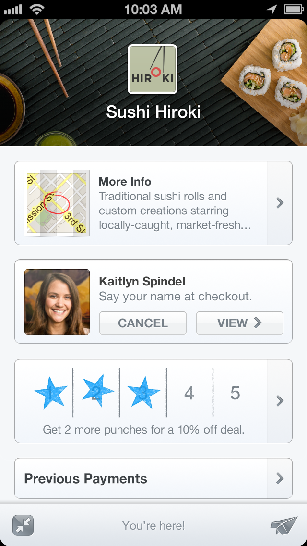This screenshot has height=546, width=307.
Task: Tap the first punched star stamp
Action: pyautogui.click(x=50, y=393)
